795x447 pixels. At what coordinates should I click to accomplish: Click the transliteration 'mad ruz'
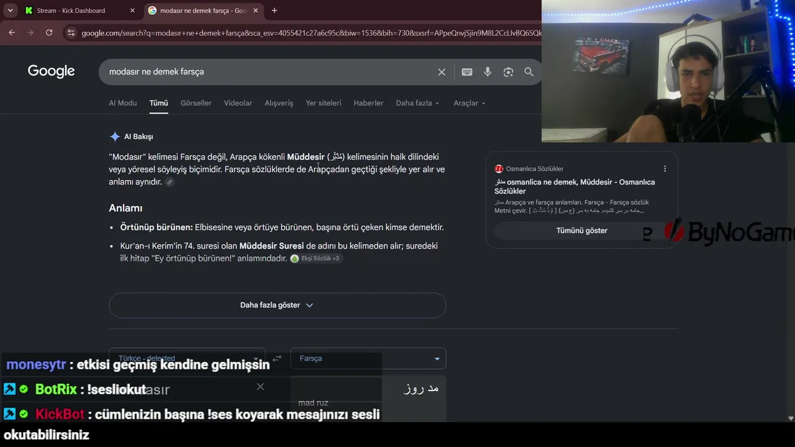[x=313, y=403]
